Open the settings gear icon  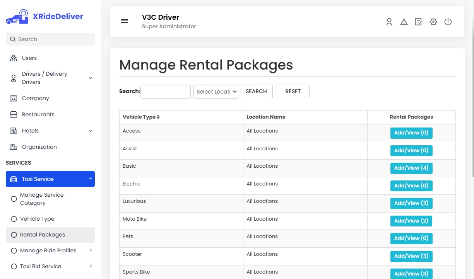433,22
